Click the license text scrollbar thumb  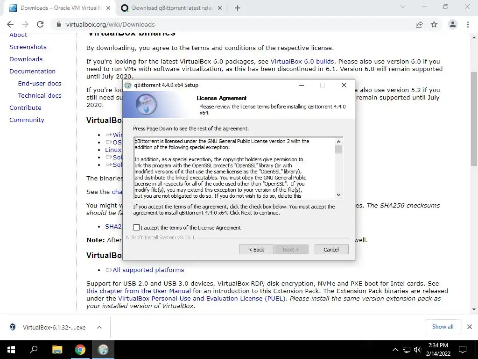(x=338, y=149)
